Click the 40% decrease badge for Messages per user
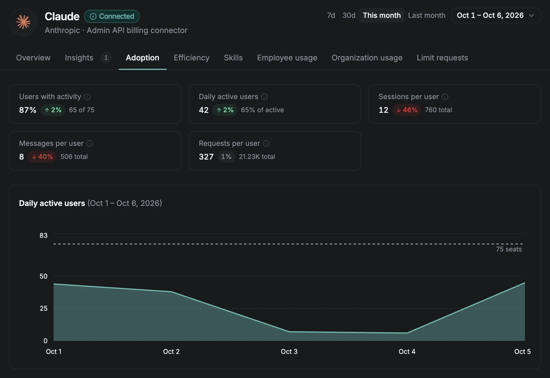Viewport: 550px width, 378px height. (42, 157)
